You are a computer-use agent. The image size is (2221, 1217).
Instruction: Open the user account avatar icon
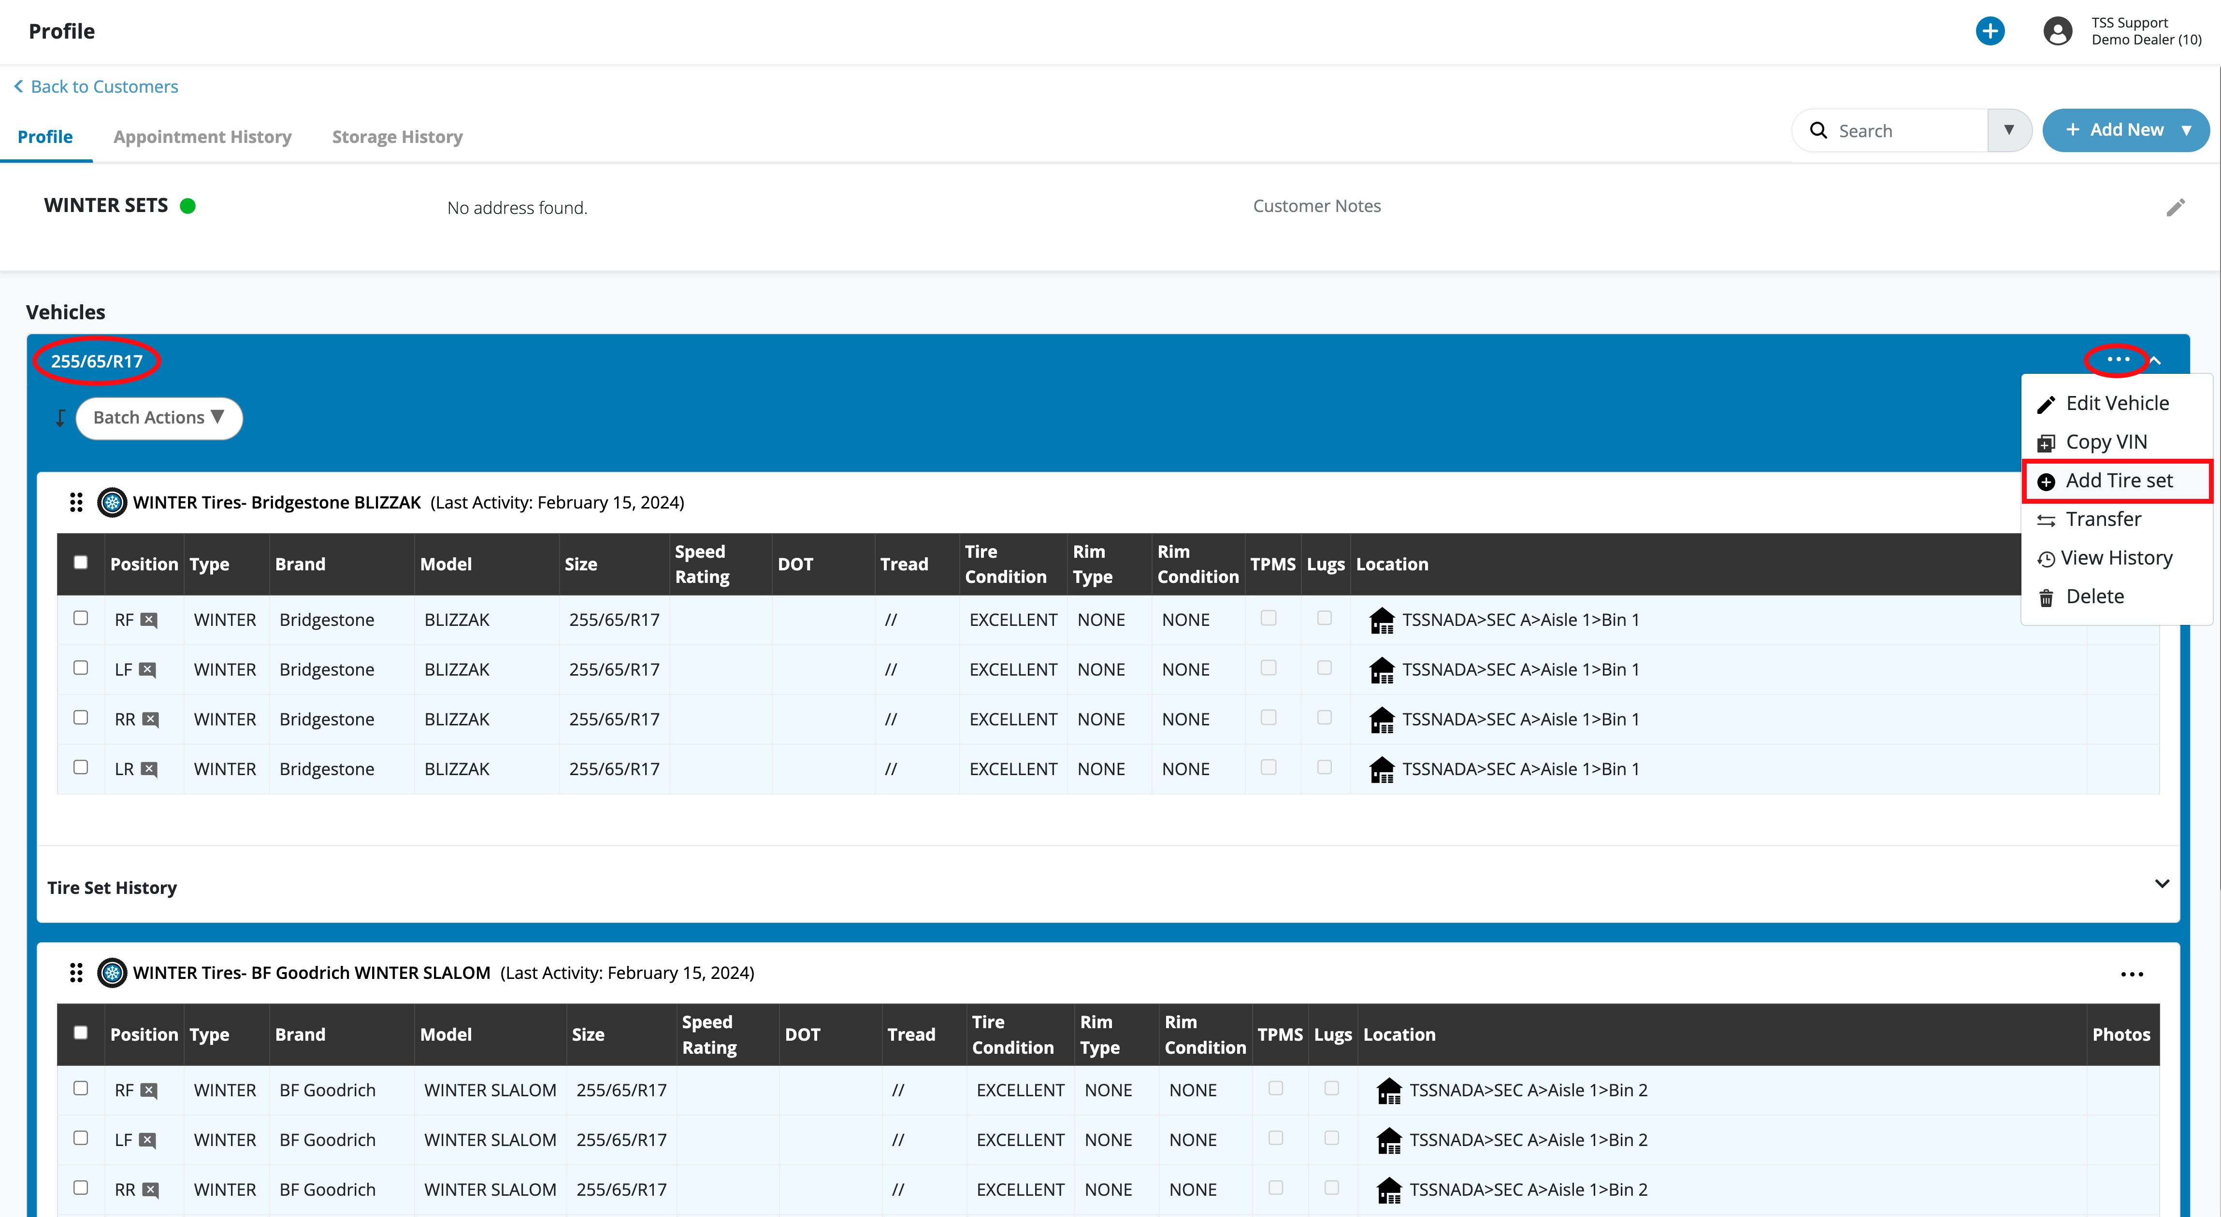pos(2057,32)
